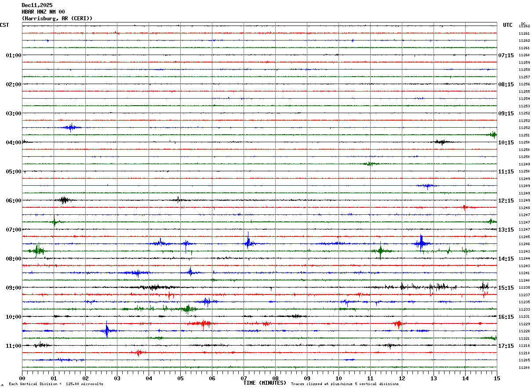Click the 11:15 UTC time label
This screenshot has width=532, height=390.
(x=506, y=172)
